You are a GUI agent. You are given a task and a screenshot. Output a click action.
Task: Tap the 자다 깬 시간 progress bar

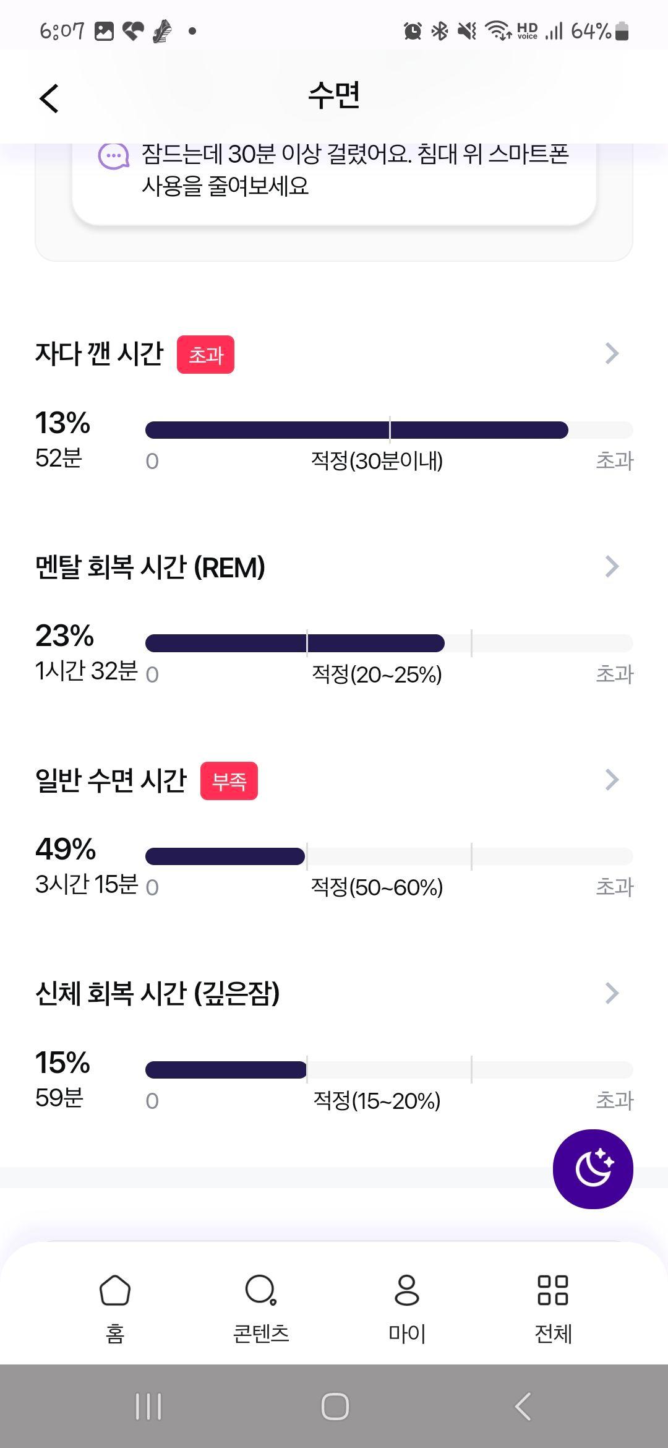tap(389, 429)
